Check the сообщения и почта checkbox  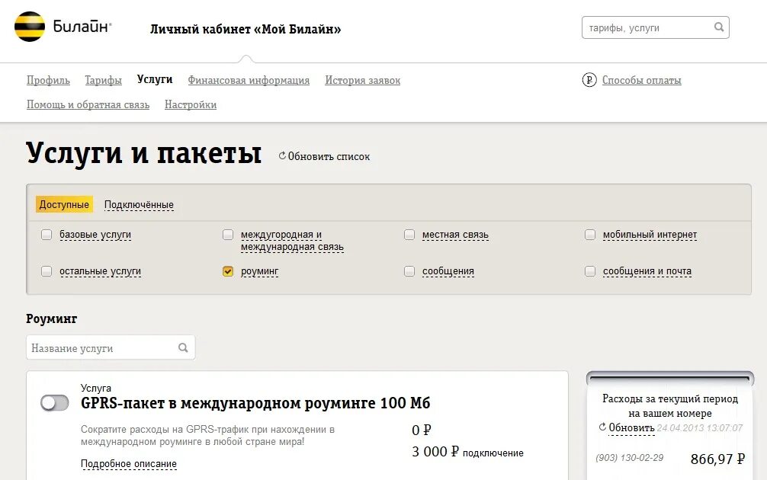[x=590, y=270]
